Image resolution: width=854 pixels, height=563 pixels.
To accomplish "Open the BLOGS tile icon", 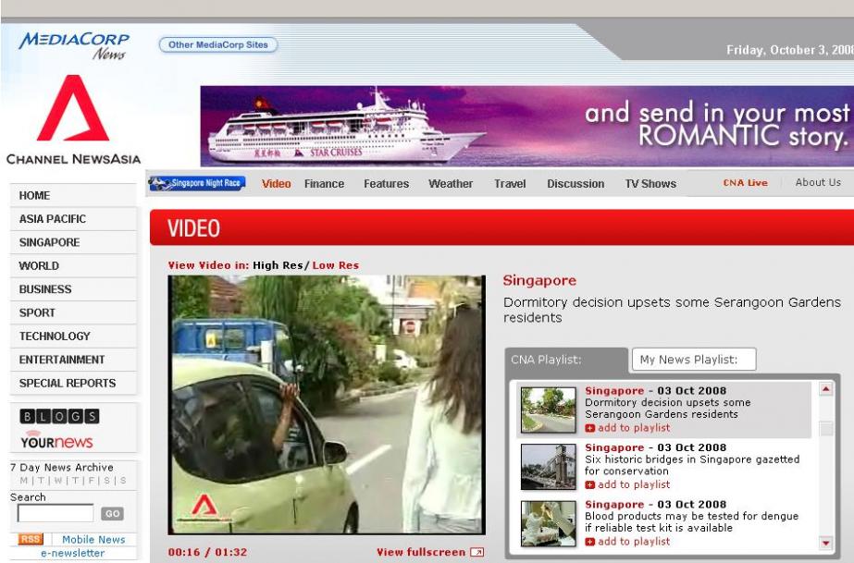I will click(60, 416).
